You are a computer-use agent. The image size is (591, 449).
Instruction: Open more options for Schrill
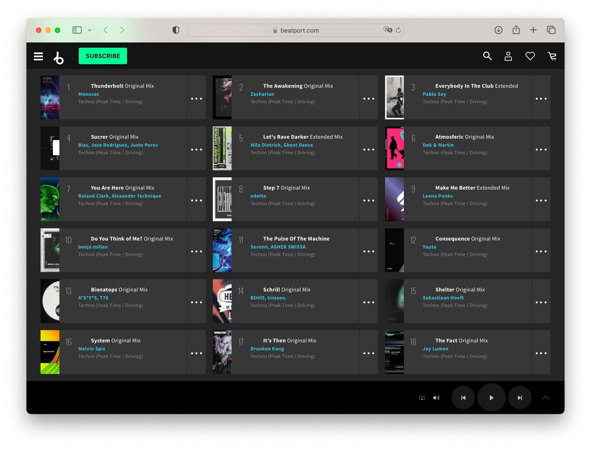tap(369, 302)
